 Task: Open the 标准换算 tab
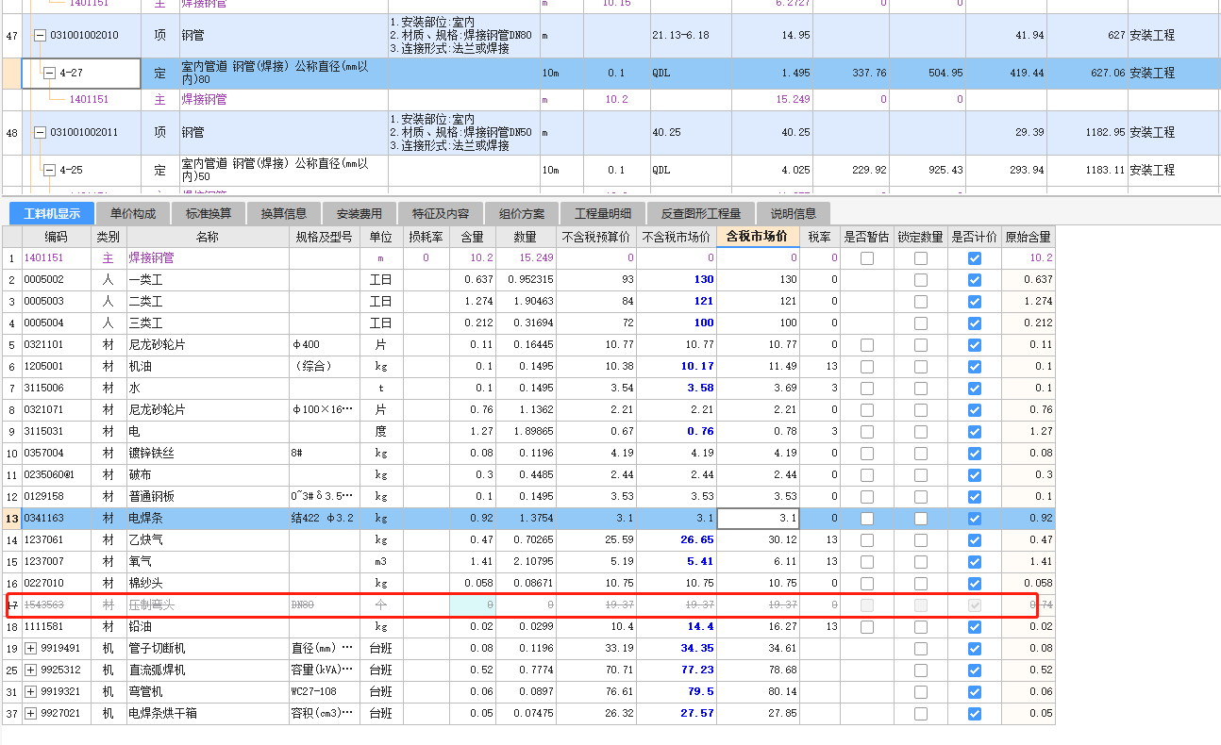[208, 213]
